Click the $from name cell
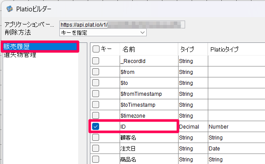265x164 pixels. 149,72
